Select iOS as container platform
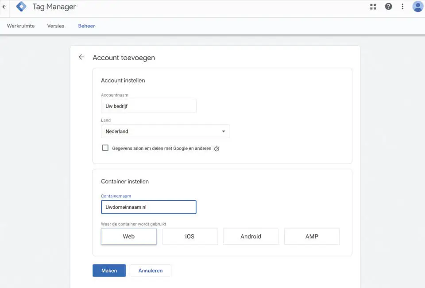Viewport: 425px width, 288px height. [190, 236]
